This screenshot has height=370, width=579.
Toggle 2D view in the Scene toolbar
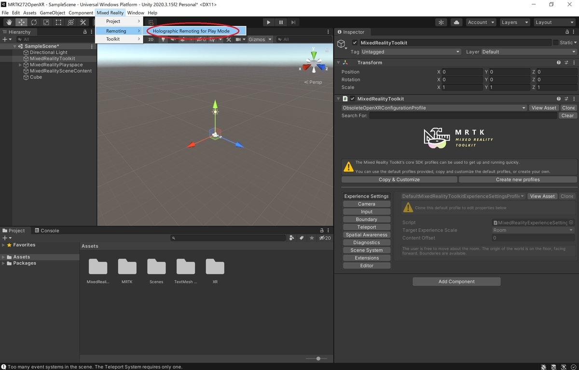(151, 39)
